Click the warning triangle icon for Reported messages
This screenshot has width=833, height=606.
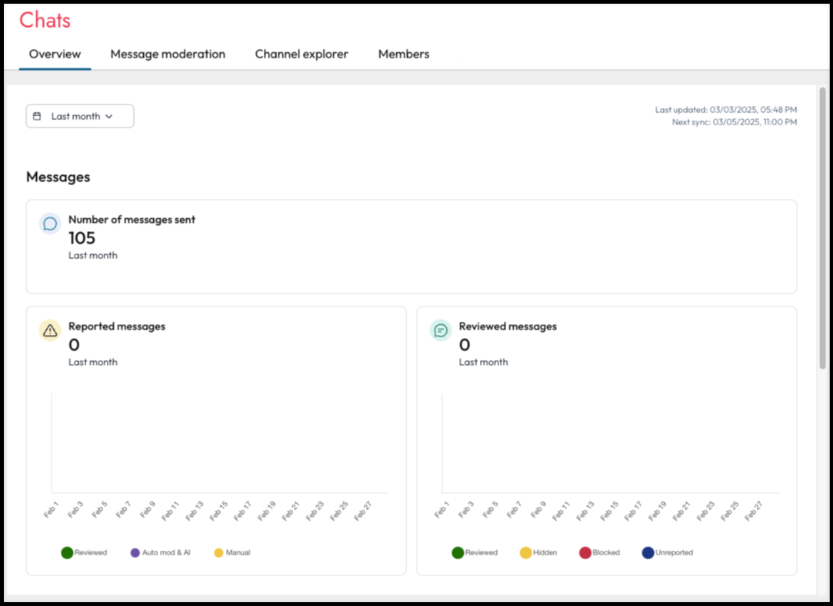point(50,330)
